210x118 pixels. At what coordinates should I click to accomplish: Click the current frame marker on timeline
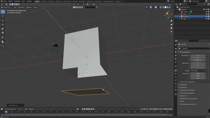pos(6,112)
